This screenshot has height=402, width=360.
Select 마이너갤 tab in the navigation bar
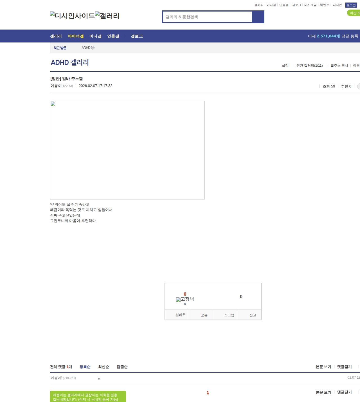(76, 36)
